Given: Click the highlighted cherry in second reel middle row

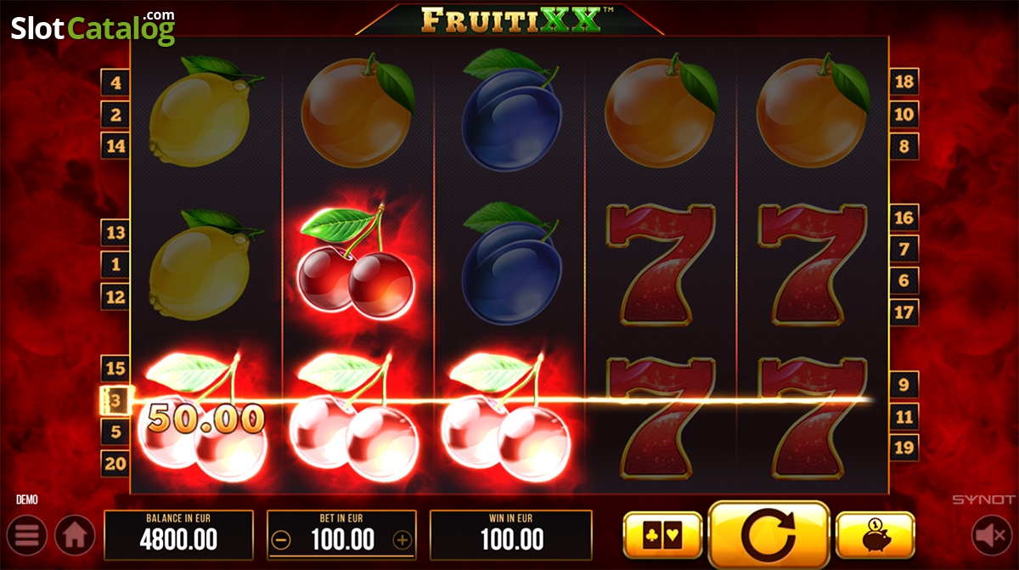Looking at the screenshot, I should [356, 263].
